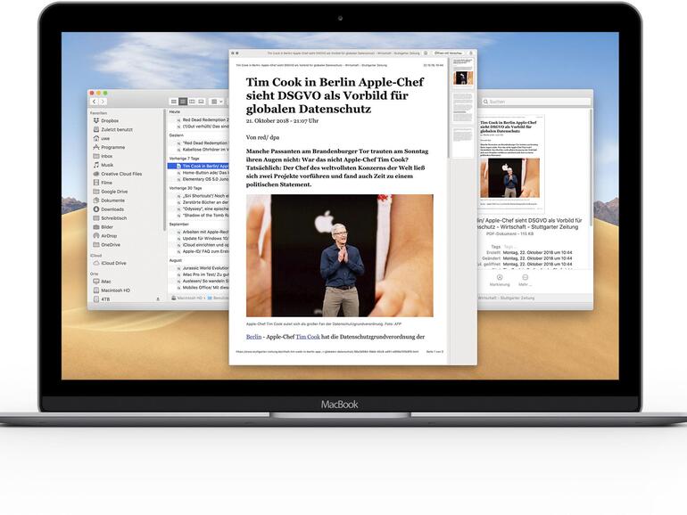Select Zuletzt benutzt in Finder sidebar
687x515 pixels.
pos(112,129)
